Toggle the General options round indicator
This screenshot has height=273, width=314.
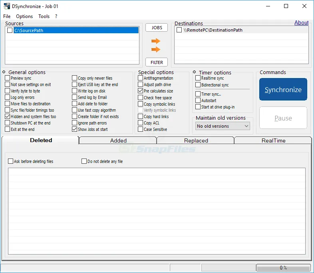coord(4,72)
